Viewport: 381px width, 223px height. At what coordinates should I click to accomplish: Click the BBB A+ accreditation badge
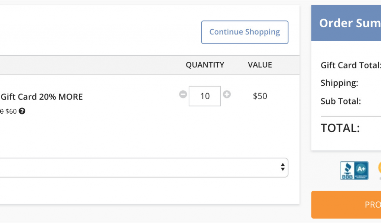point(354,171)
